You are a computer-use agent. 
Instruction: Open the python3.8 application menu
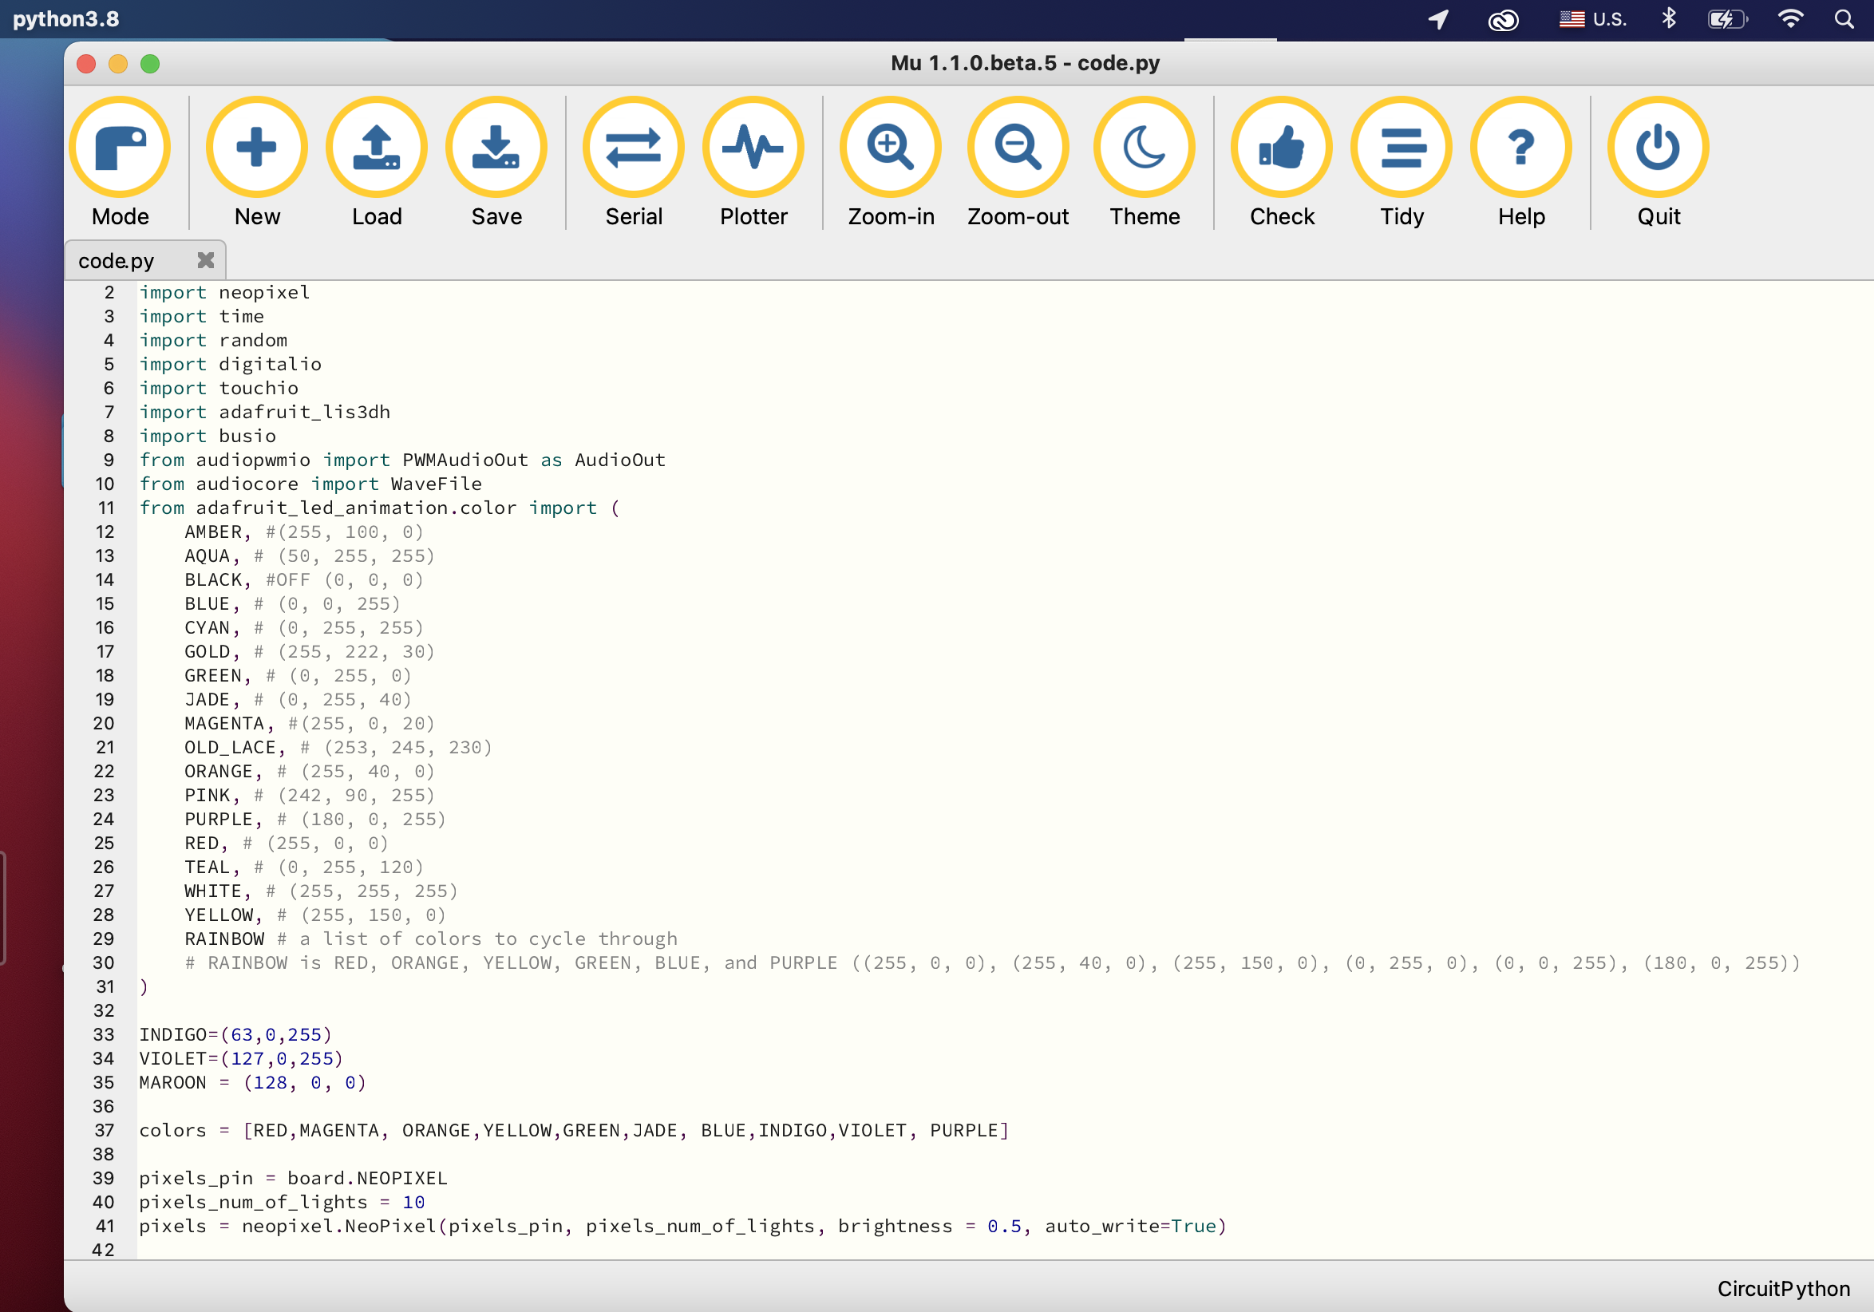(x=66, y=19)
